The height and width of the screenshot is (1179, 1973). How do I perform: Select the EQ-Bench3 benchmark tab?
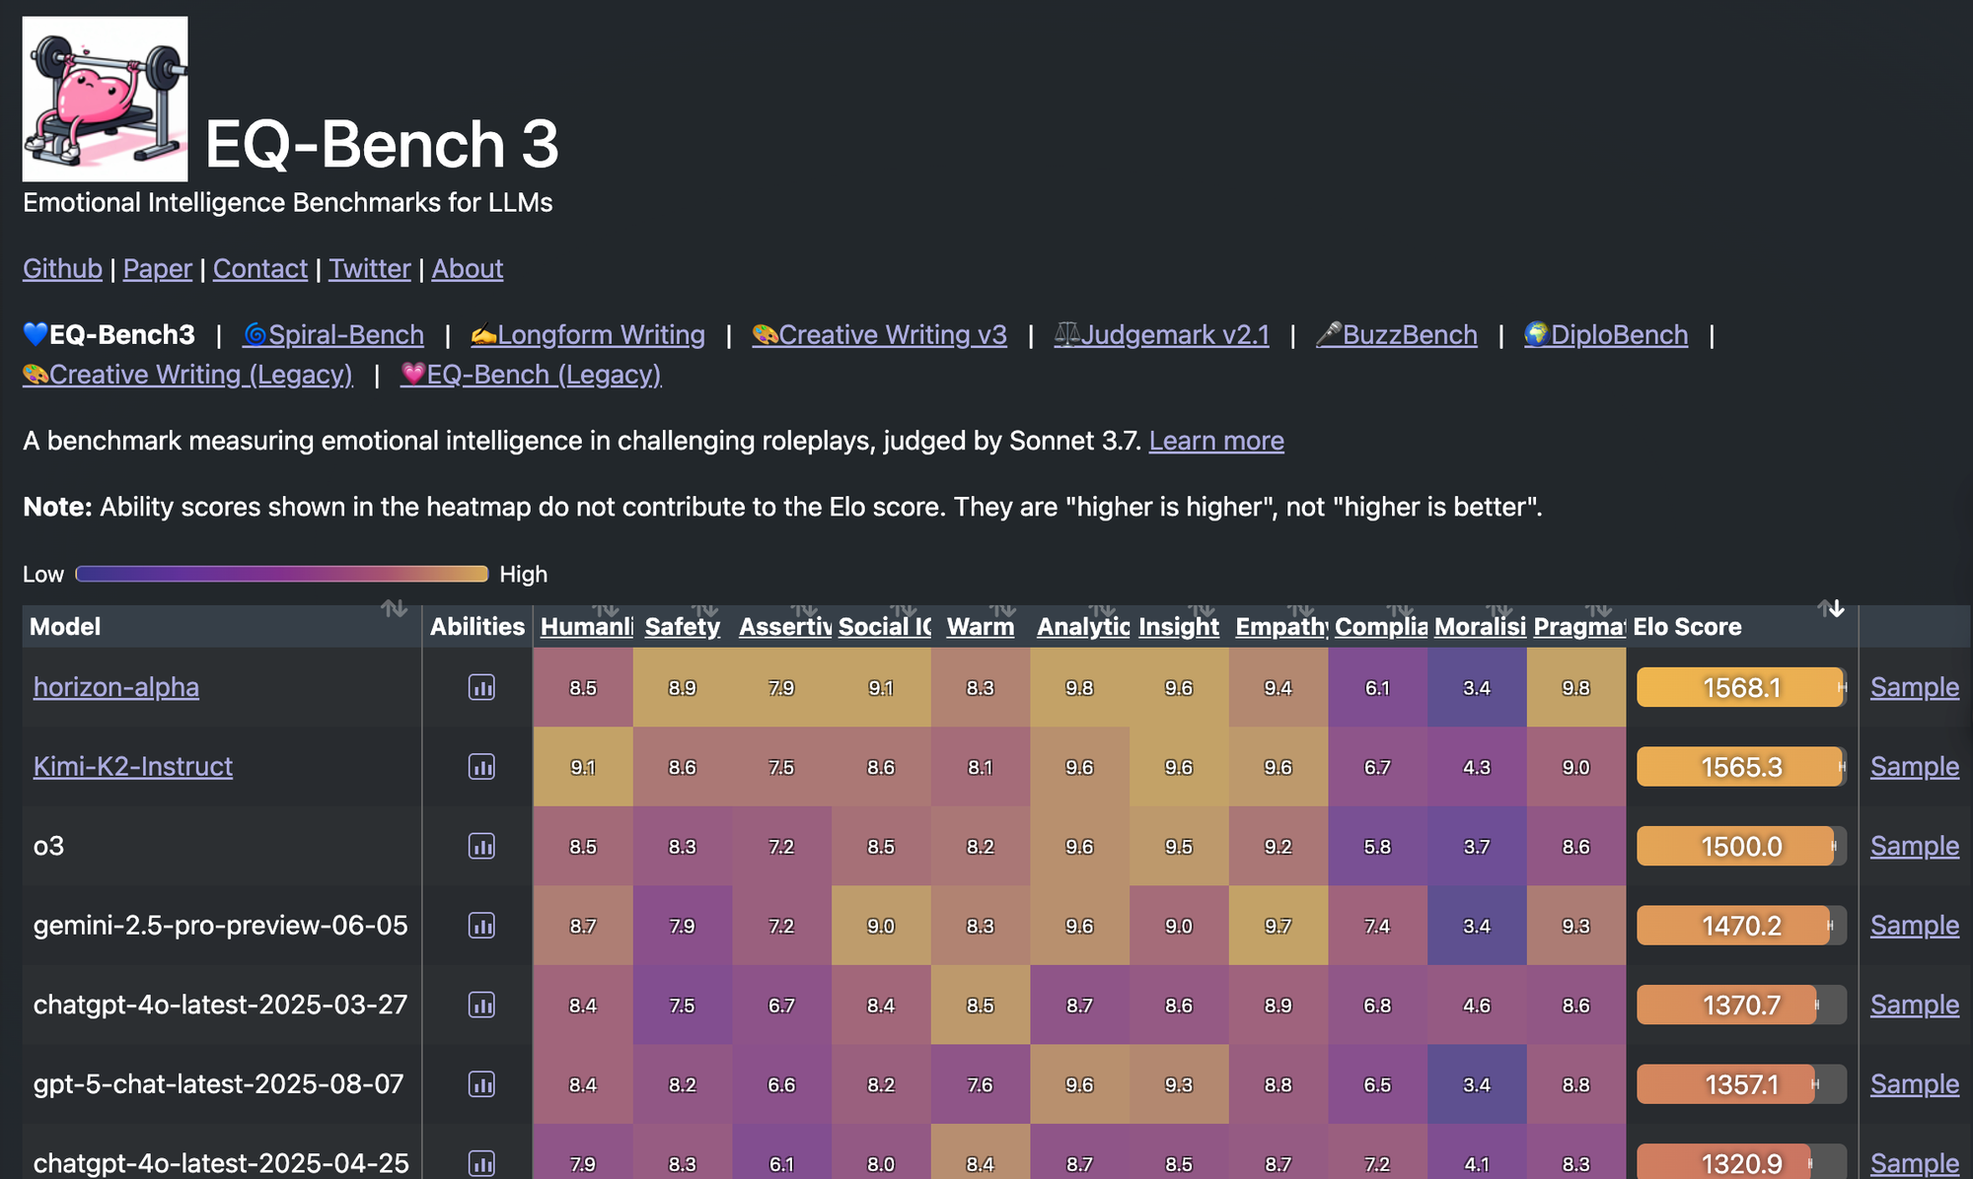point(109,335)
